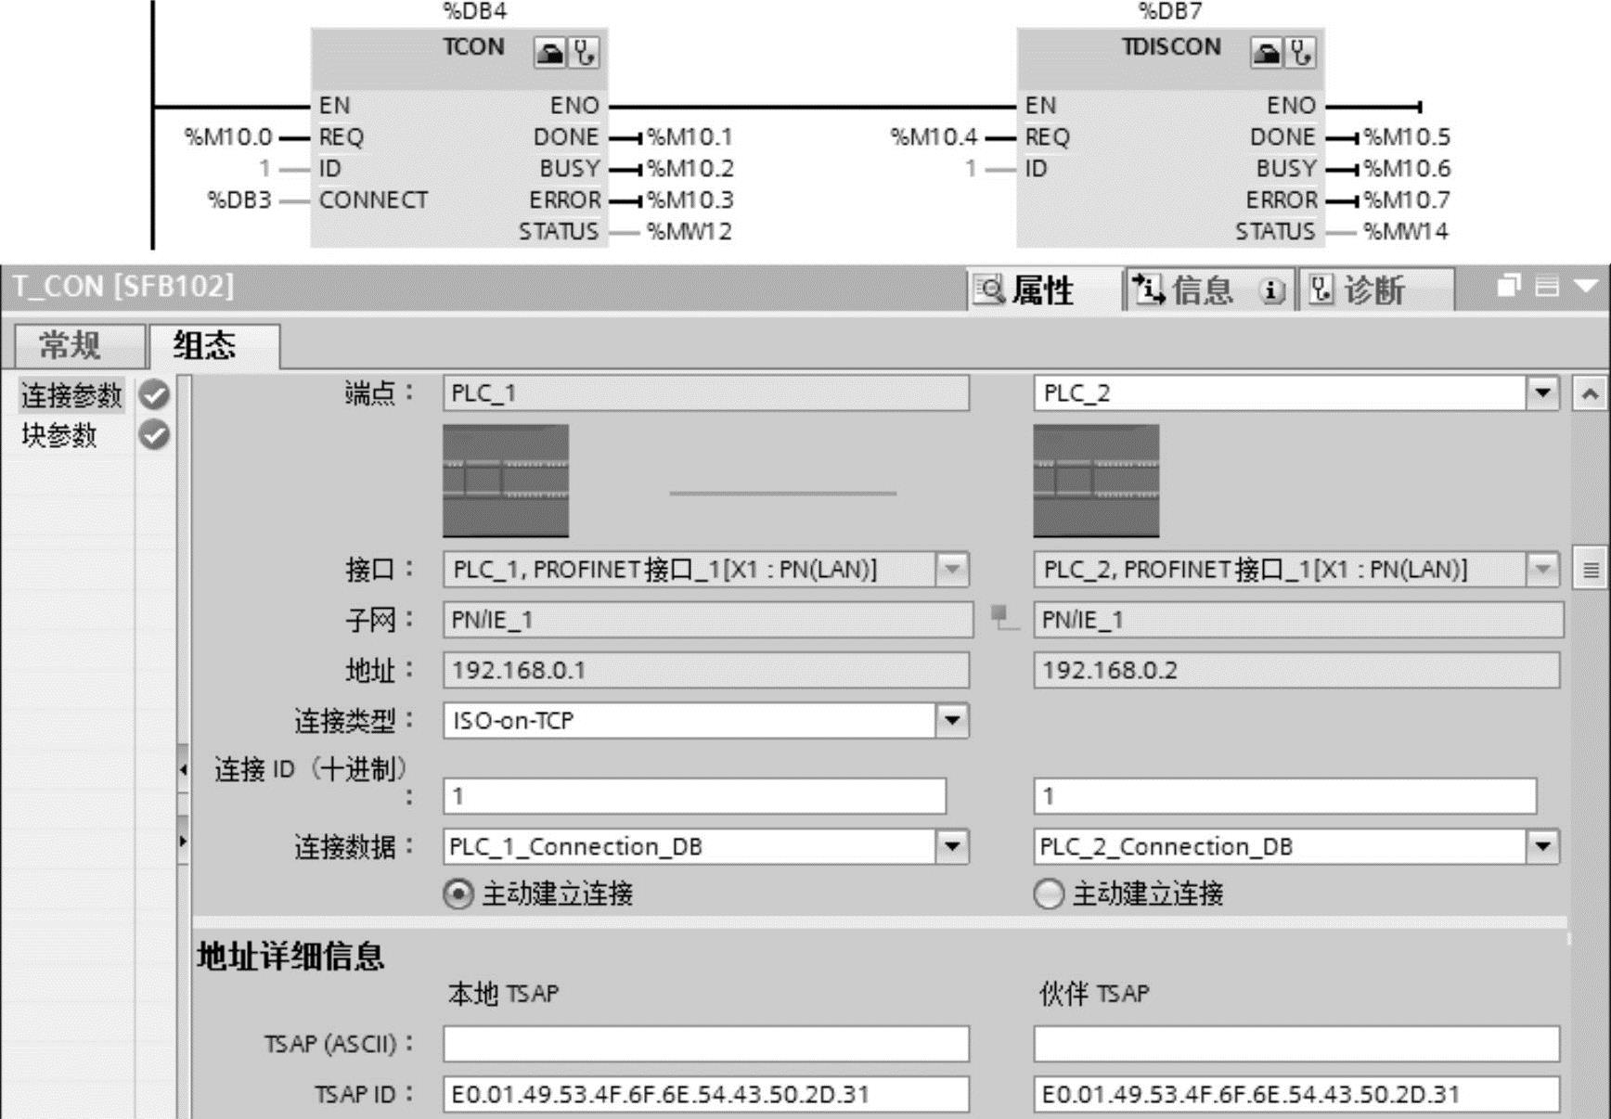Viewport: 1611px width, 1119px height.
Task: Click %M10.6 operand at TDISCON BUSY
Action: 1407,169
